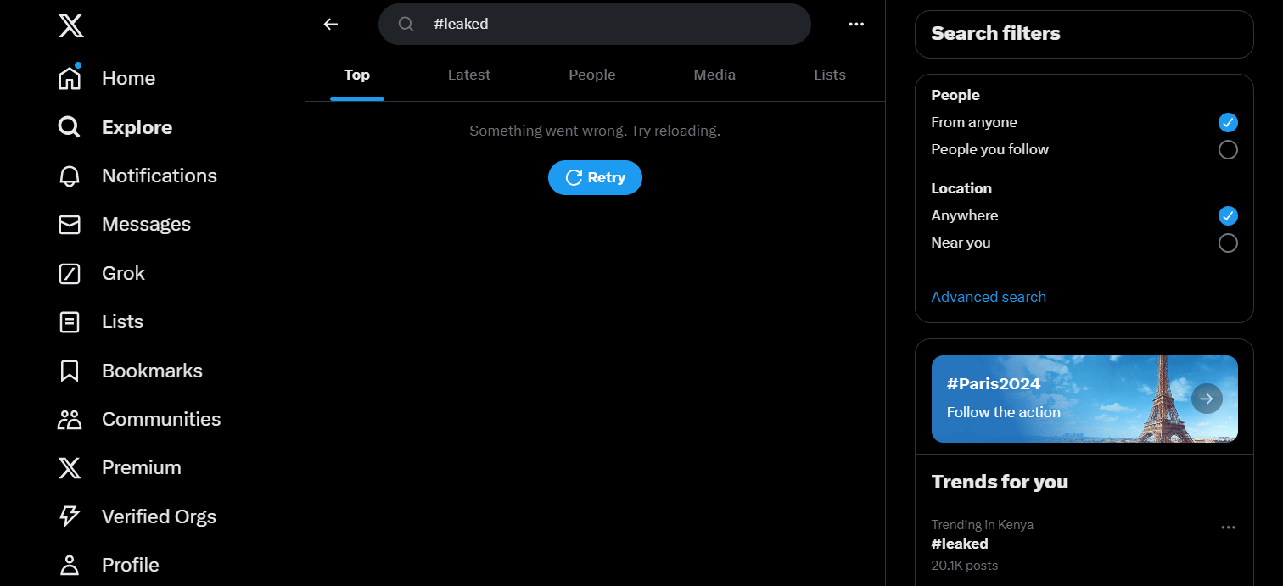Open Notifications bell icon

70,176
